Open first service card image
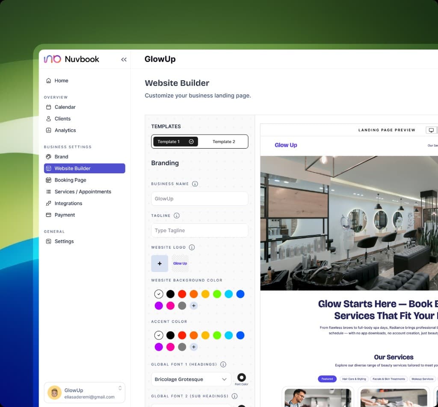438x407 pixels. click(318, 398)
